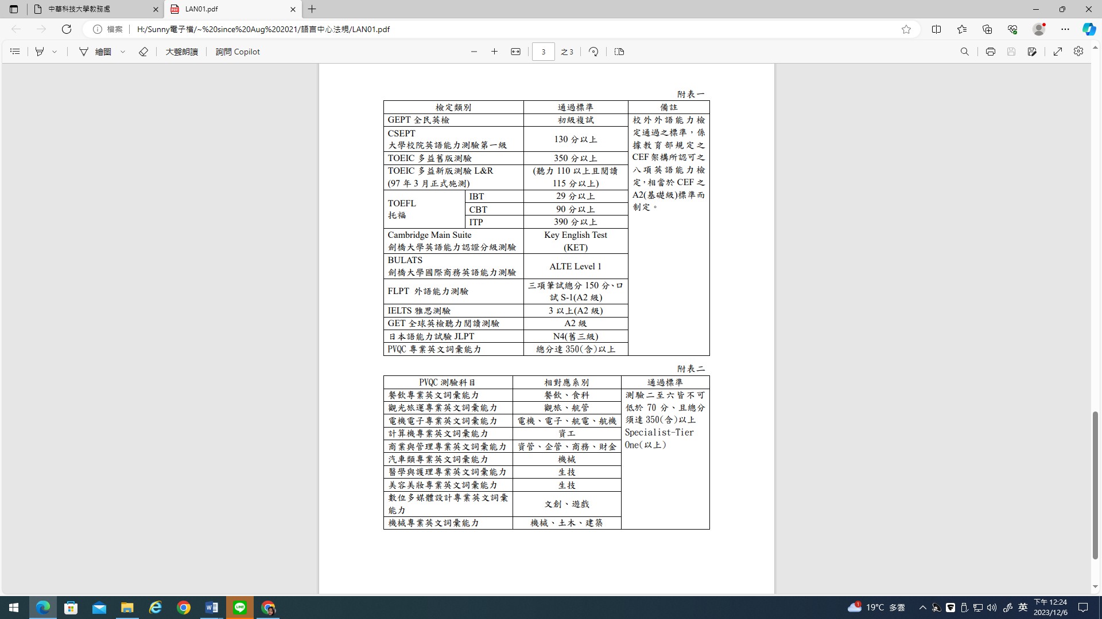Select the highlight tool
Screen dimensions: 1102x619
coord(40,52)
